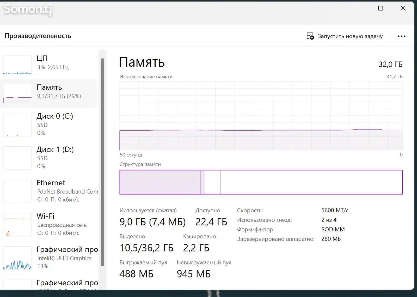This screenshot has width=417, height=297.
Task: Click the 2,2 ГБ cached value
Action: point(196,248)
